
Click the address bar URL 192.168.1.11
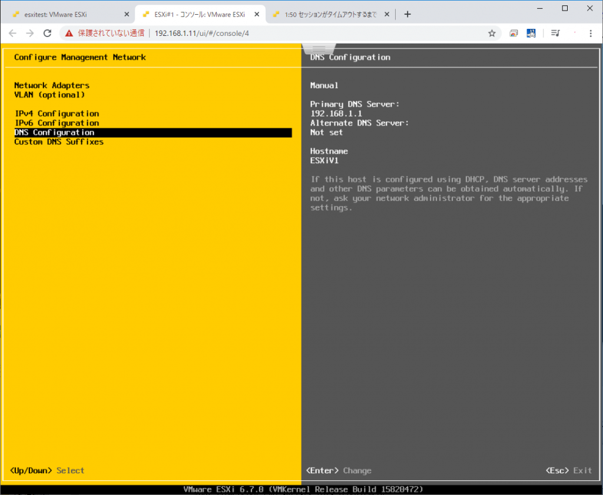tap(201, 34)
